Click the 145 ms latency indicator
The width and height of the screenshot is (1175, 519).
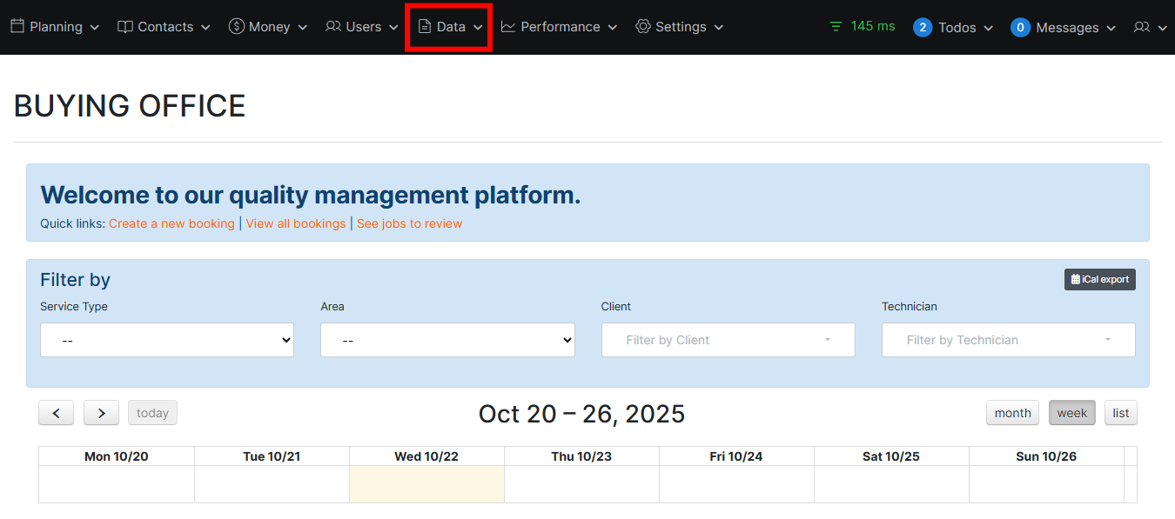[862, 26]
